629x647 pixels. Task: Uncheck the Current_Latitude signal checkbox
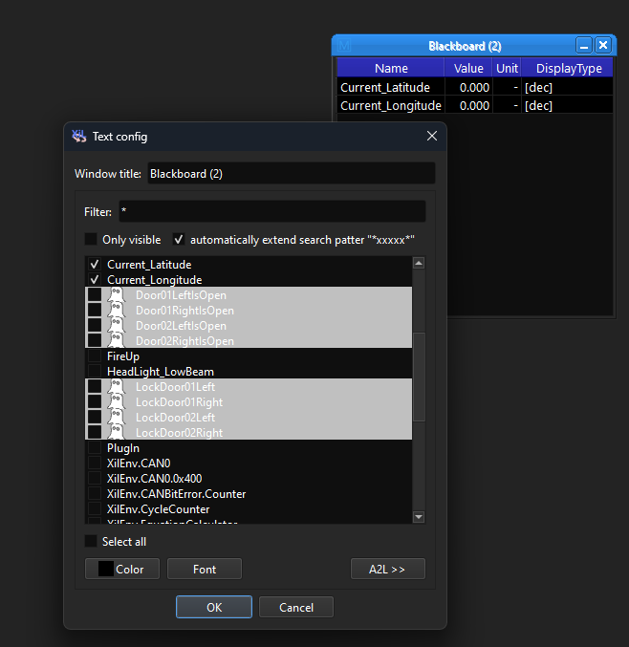pyautogui.click(x=95, y=265)
